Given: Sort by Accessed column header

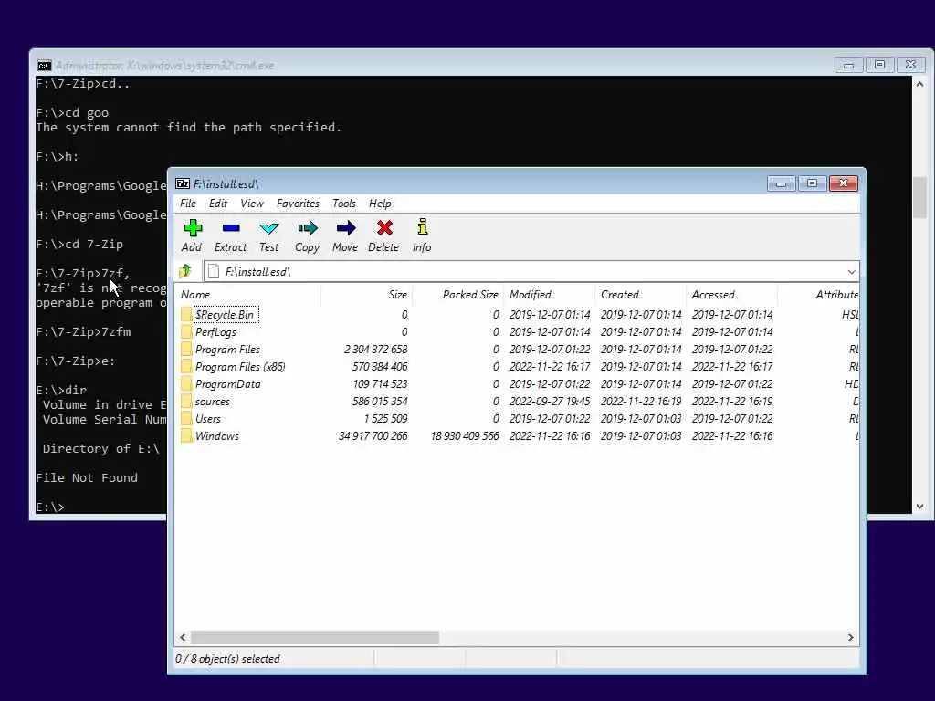Looking at the screenshot, I should pos(731,295).
